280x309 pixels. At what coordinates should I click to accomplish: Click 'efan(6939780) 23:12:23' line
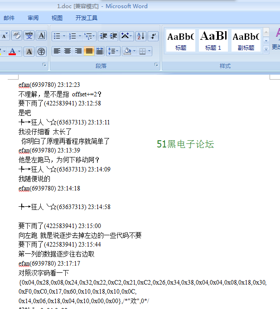pyautogui.click(x=49, y=85)
